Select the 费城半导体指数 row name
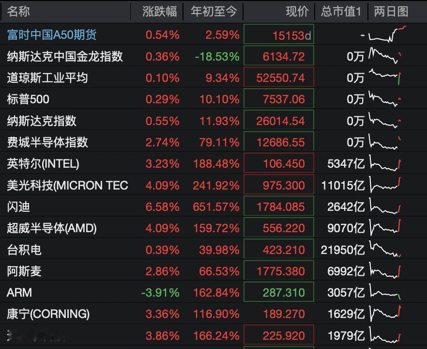Viewport: 427px width, 349px height. 47,143
